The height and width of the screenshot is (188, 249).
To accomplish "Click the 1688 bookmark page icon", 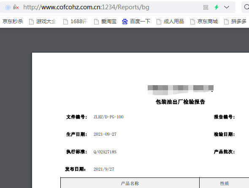I will click(x=65, y=21).
